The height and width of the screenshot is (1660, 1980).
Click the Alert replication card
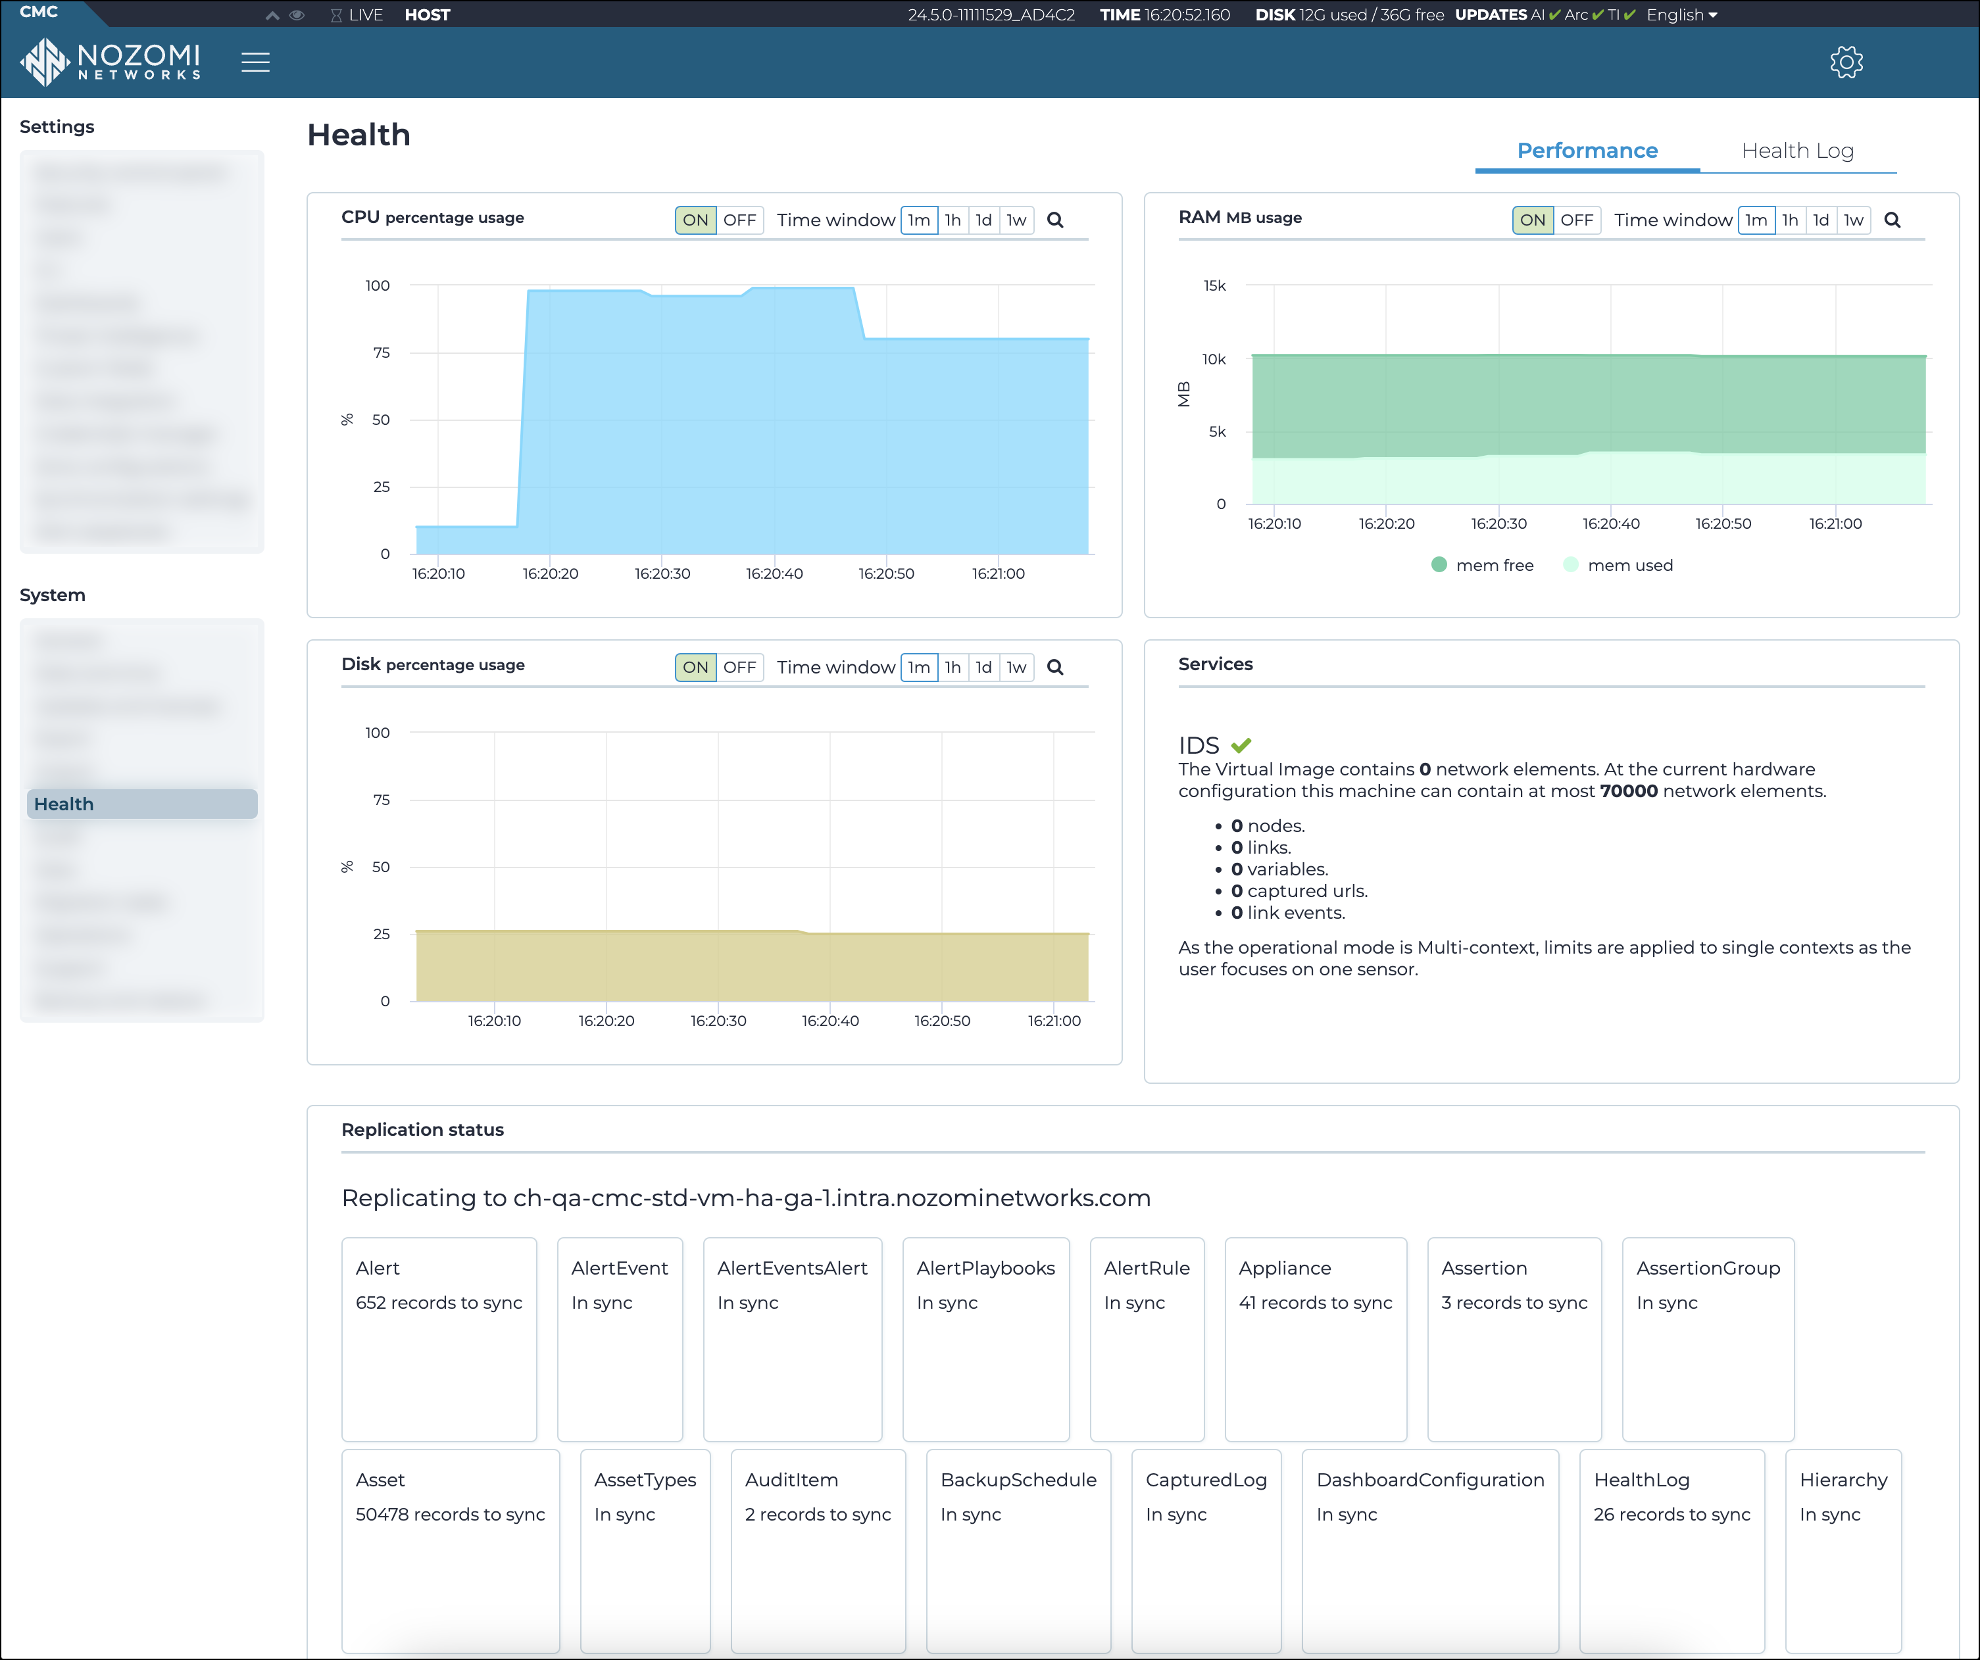tap(439, 1340)
